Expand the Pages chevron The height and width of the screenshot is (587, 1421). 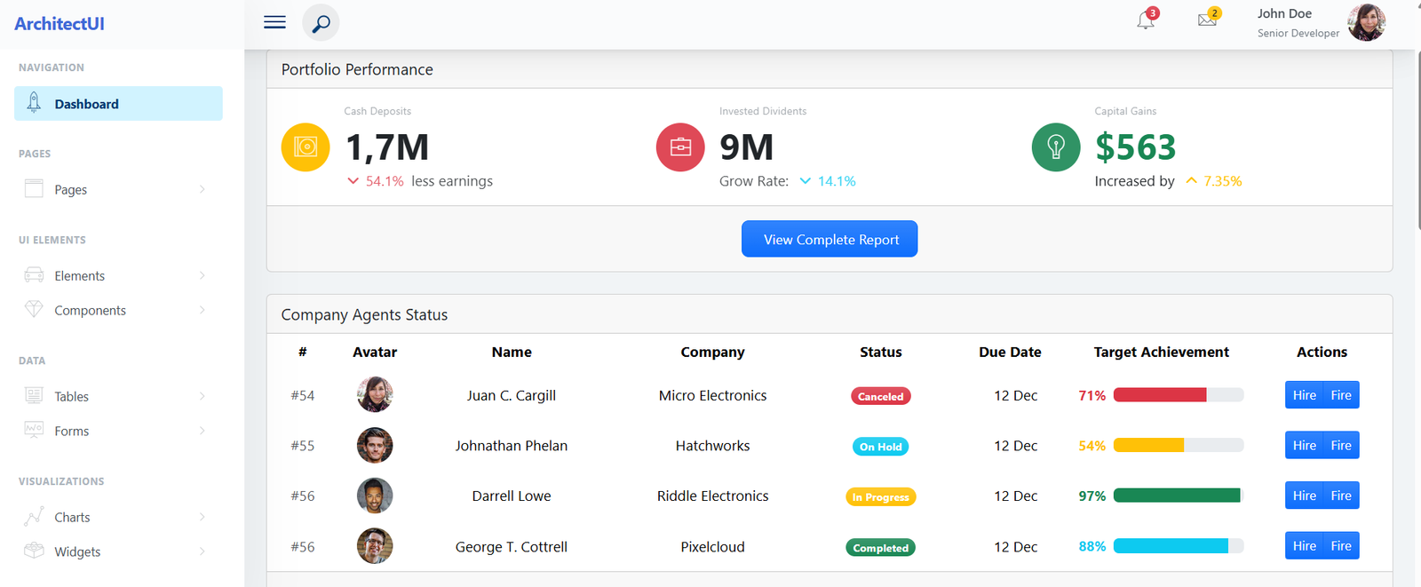point(202,189)
